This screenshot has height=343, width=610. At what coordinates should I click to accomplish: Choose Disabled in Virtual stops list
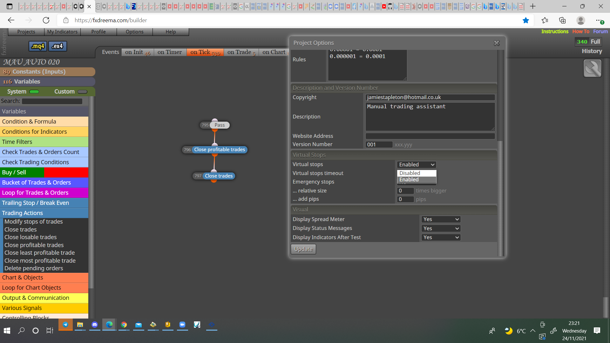[417, 173]
